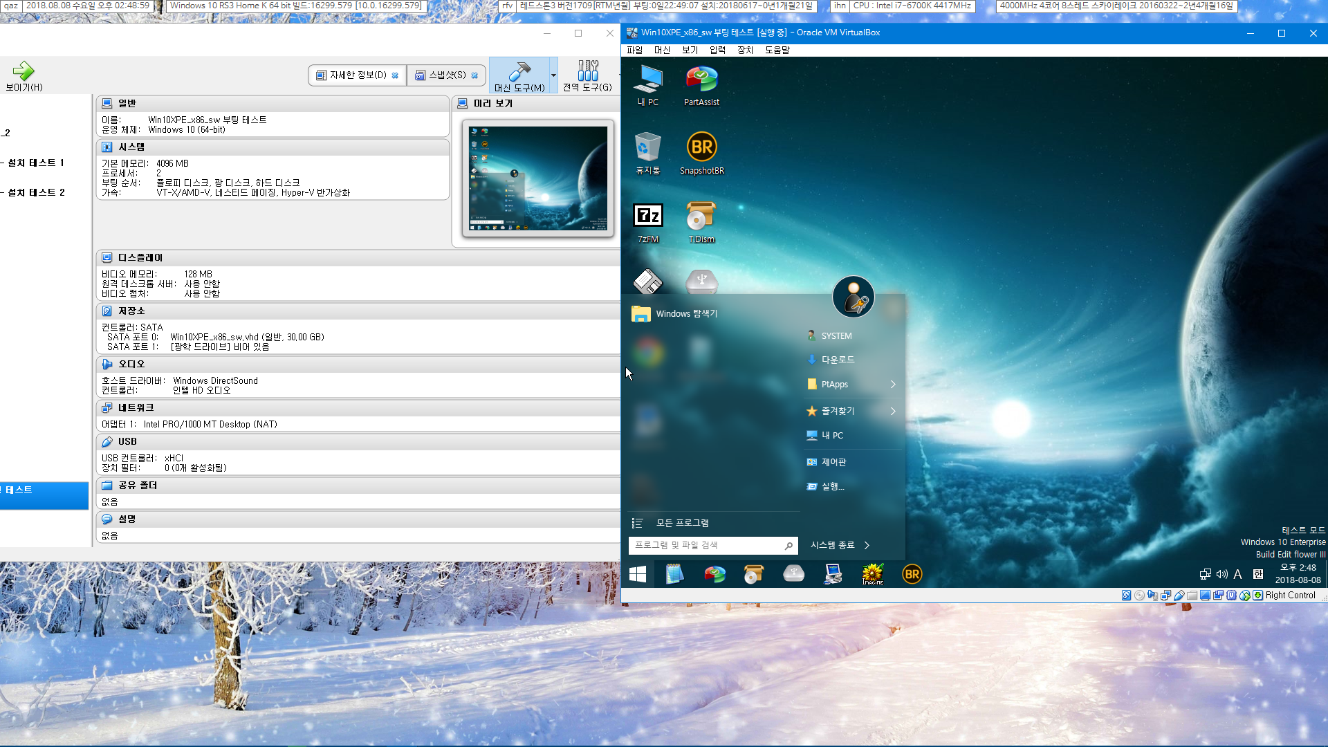Click the TDism disc-box icon in VM taskbar
1328x747 pixels.
coord(753,574)
